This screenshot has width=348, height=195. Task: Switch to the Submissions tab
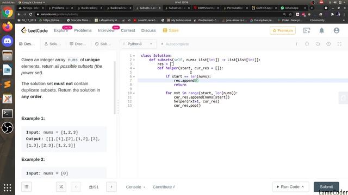[x=103, y=44]
